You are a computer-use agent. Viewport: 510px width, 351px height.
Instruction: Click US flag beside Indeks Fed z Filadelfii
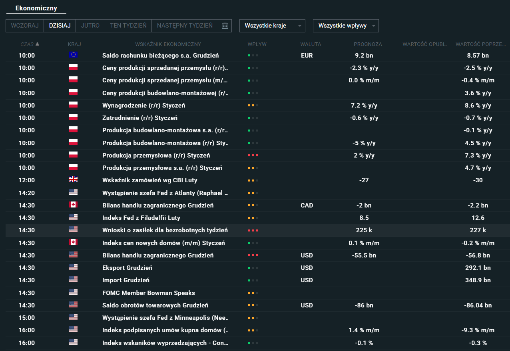pyautogui.click(x=73, y=217)
